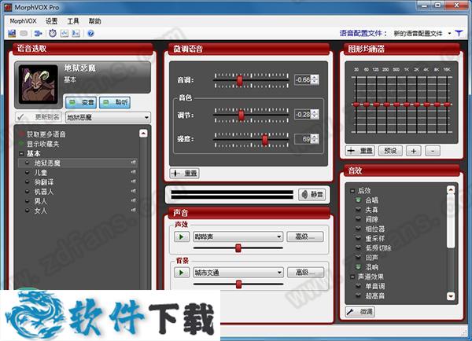Open the 帮助 menu
The height and width of the screenshot is (341, 472).
tap(94, 21)
